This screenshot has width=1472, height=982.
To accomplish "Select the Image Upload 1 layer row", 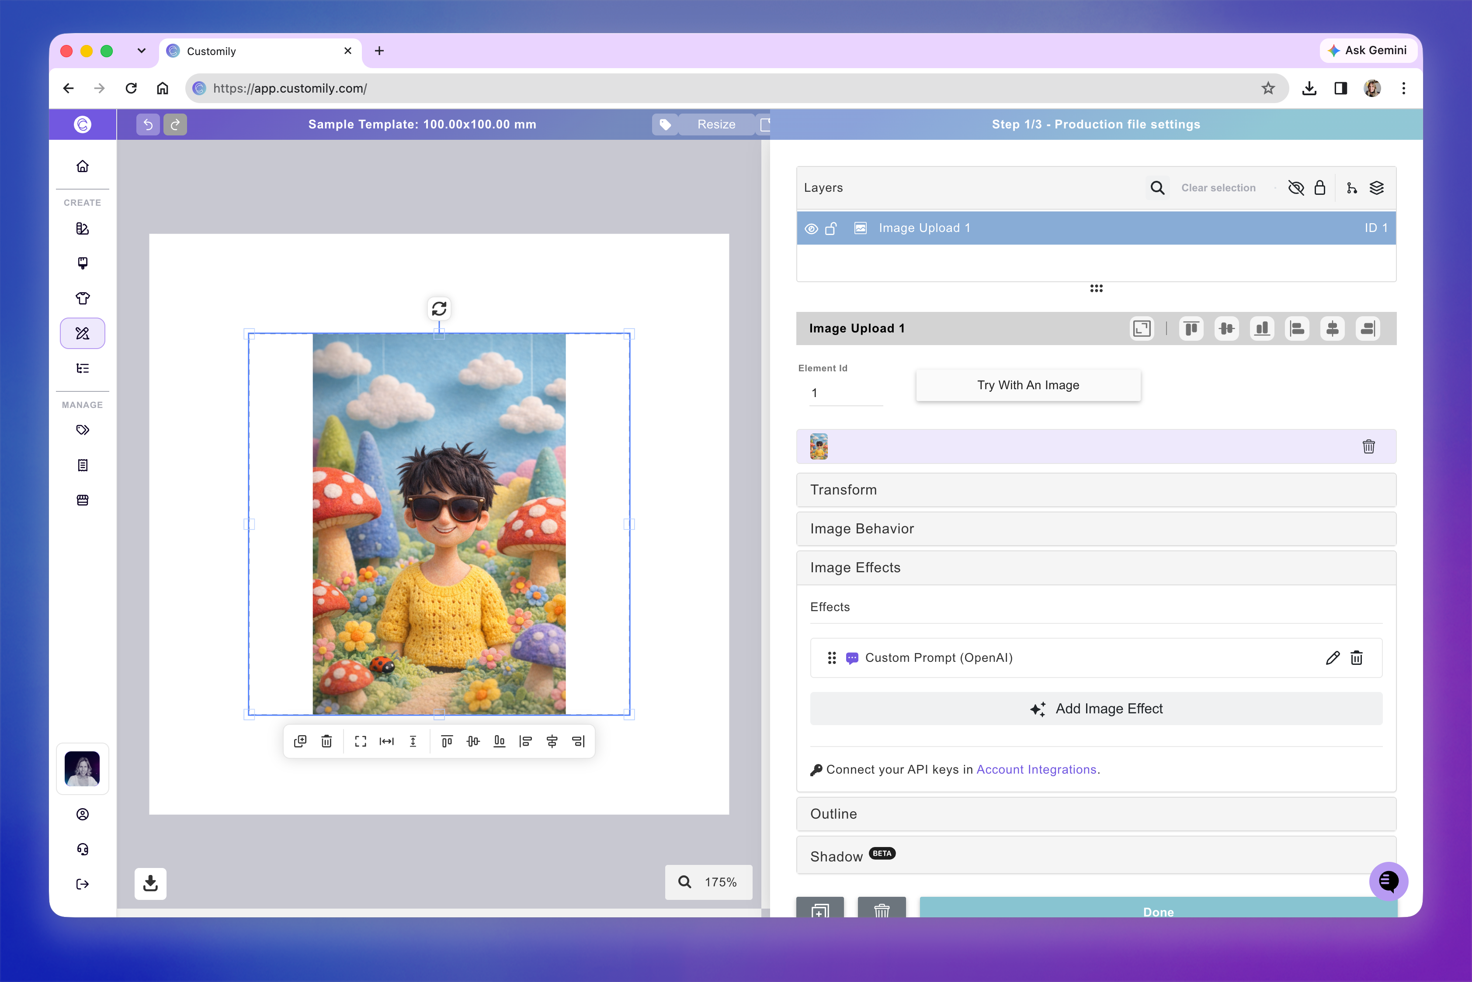I will 1096,228.
